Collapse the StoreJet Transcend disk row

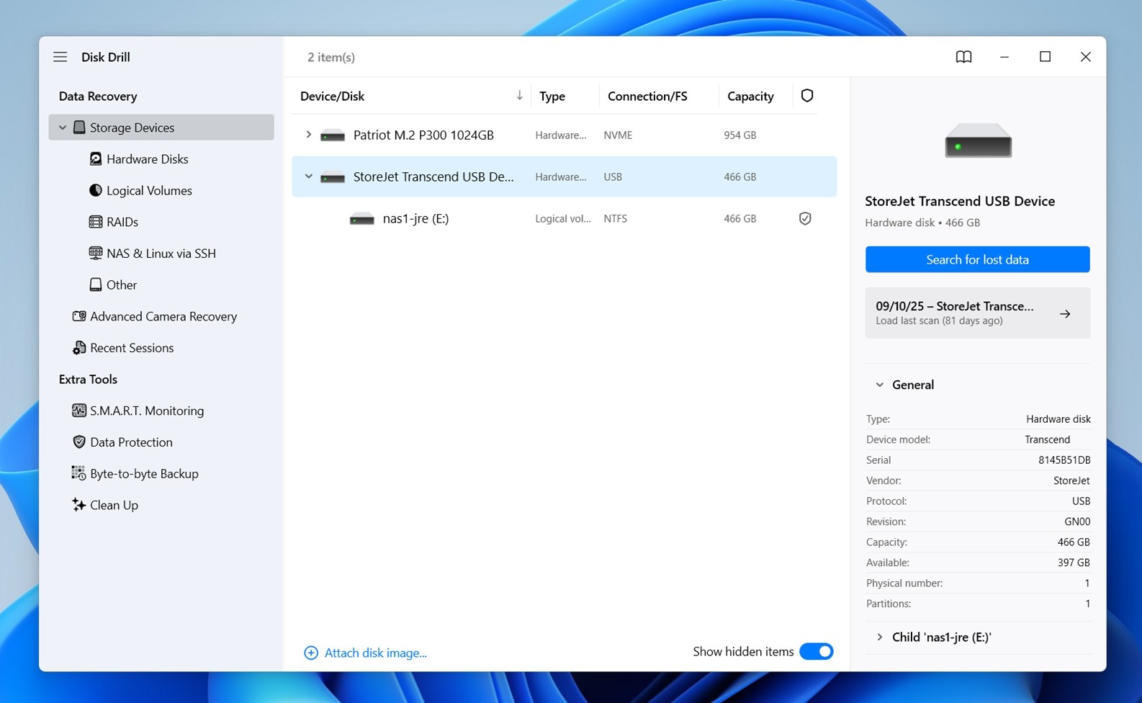tap(308, 176)
